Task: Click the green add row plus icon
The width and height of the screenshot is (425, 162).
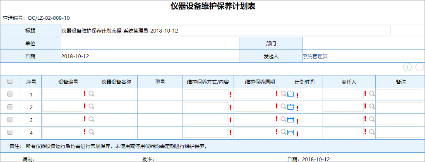Action: click(407, 67)
